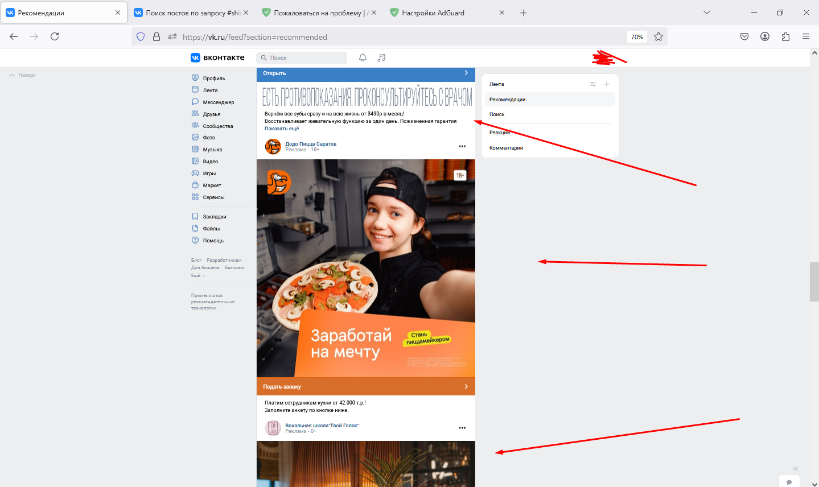The image size is (819, 487).
Task: Open the Видео section
Action: point(210,161)
